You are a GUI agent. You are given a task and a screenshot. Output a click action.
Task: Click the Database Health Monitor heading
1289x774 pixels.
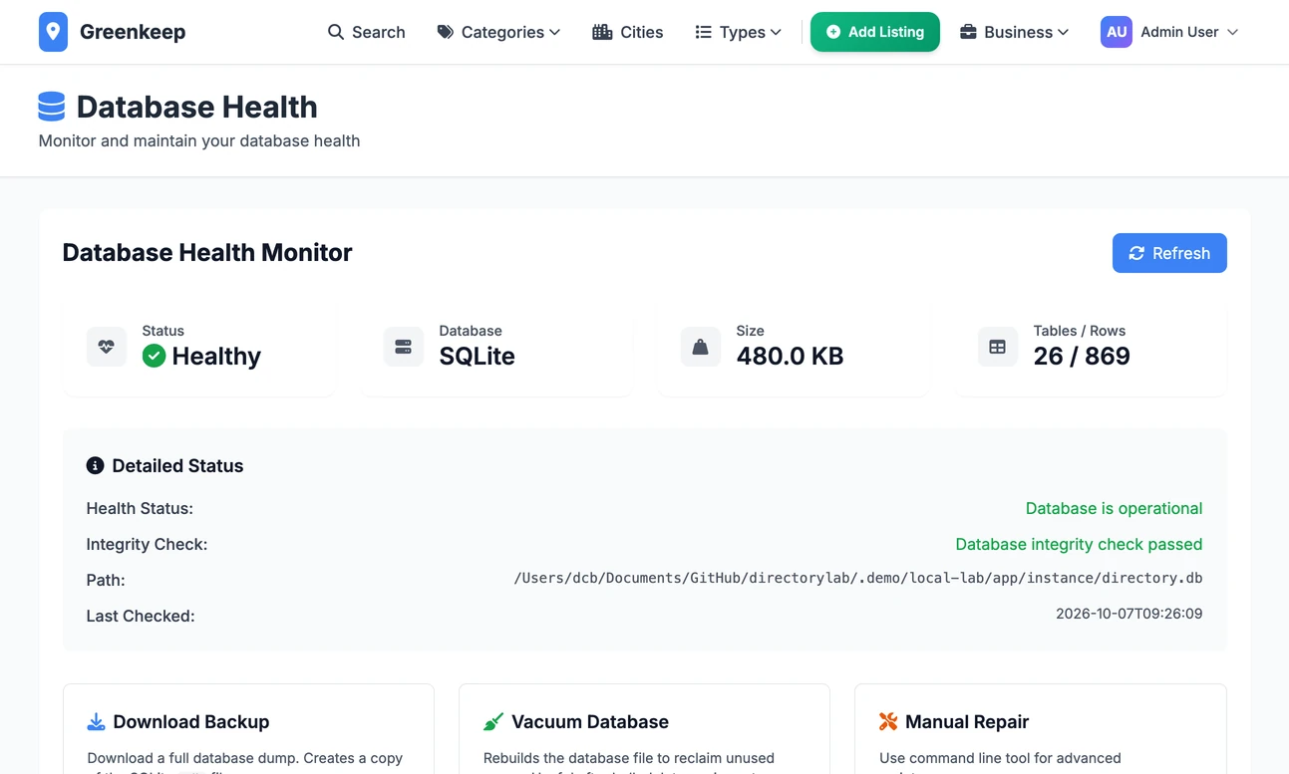click(x=207, y=252)
